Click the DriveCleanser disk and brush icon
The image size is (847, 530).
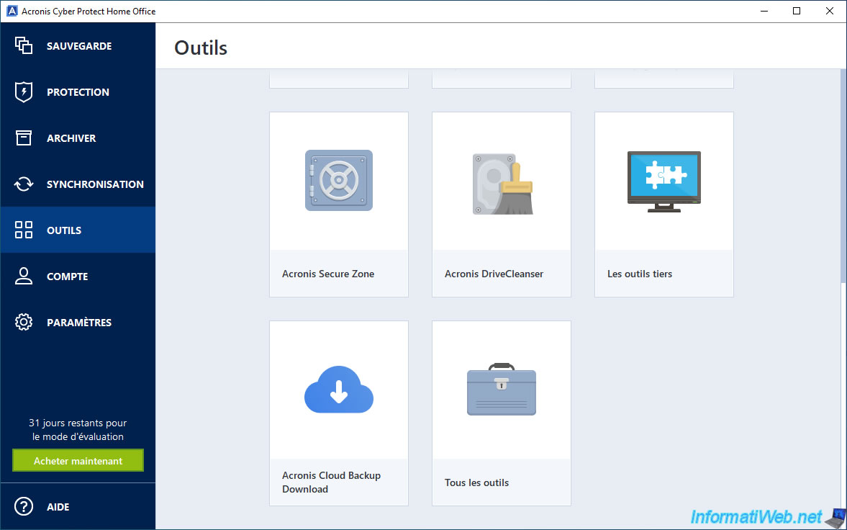[x=502, y=184]
